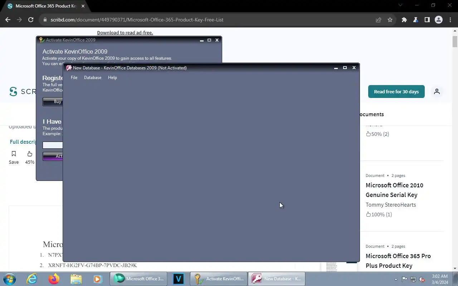The image size is (458, 286).
Task: Click the product key input field
Action: [53, 145]
